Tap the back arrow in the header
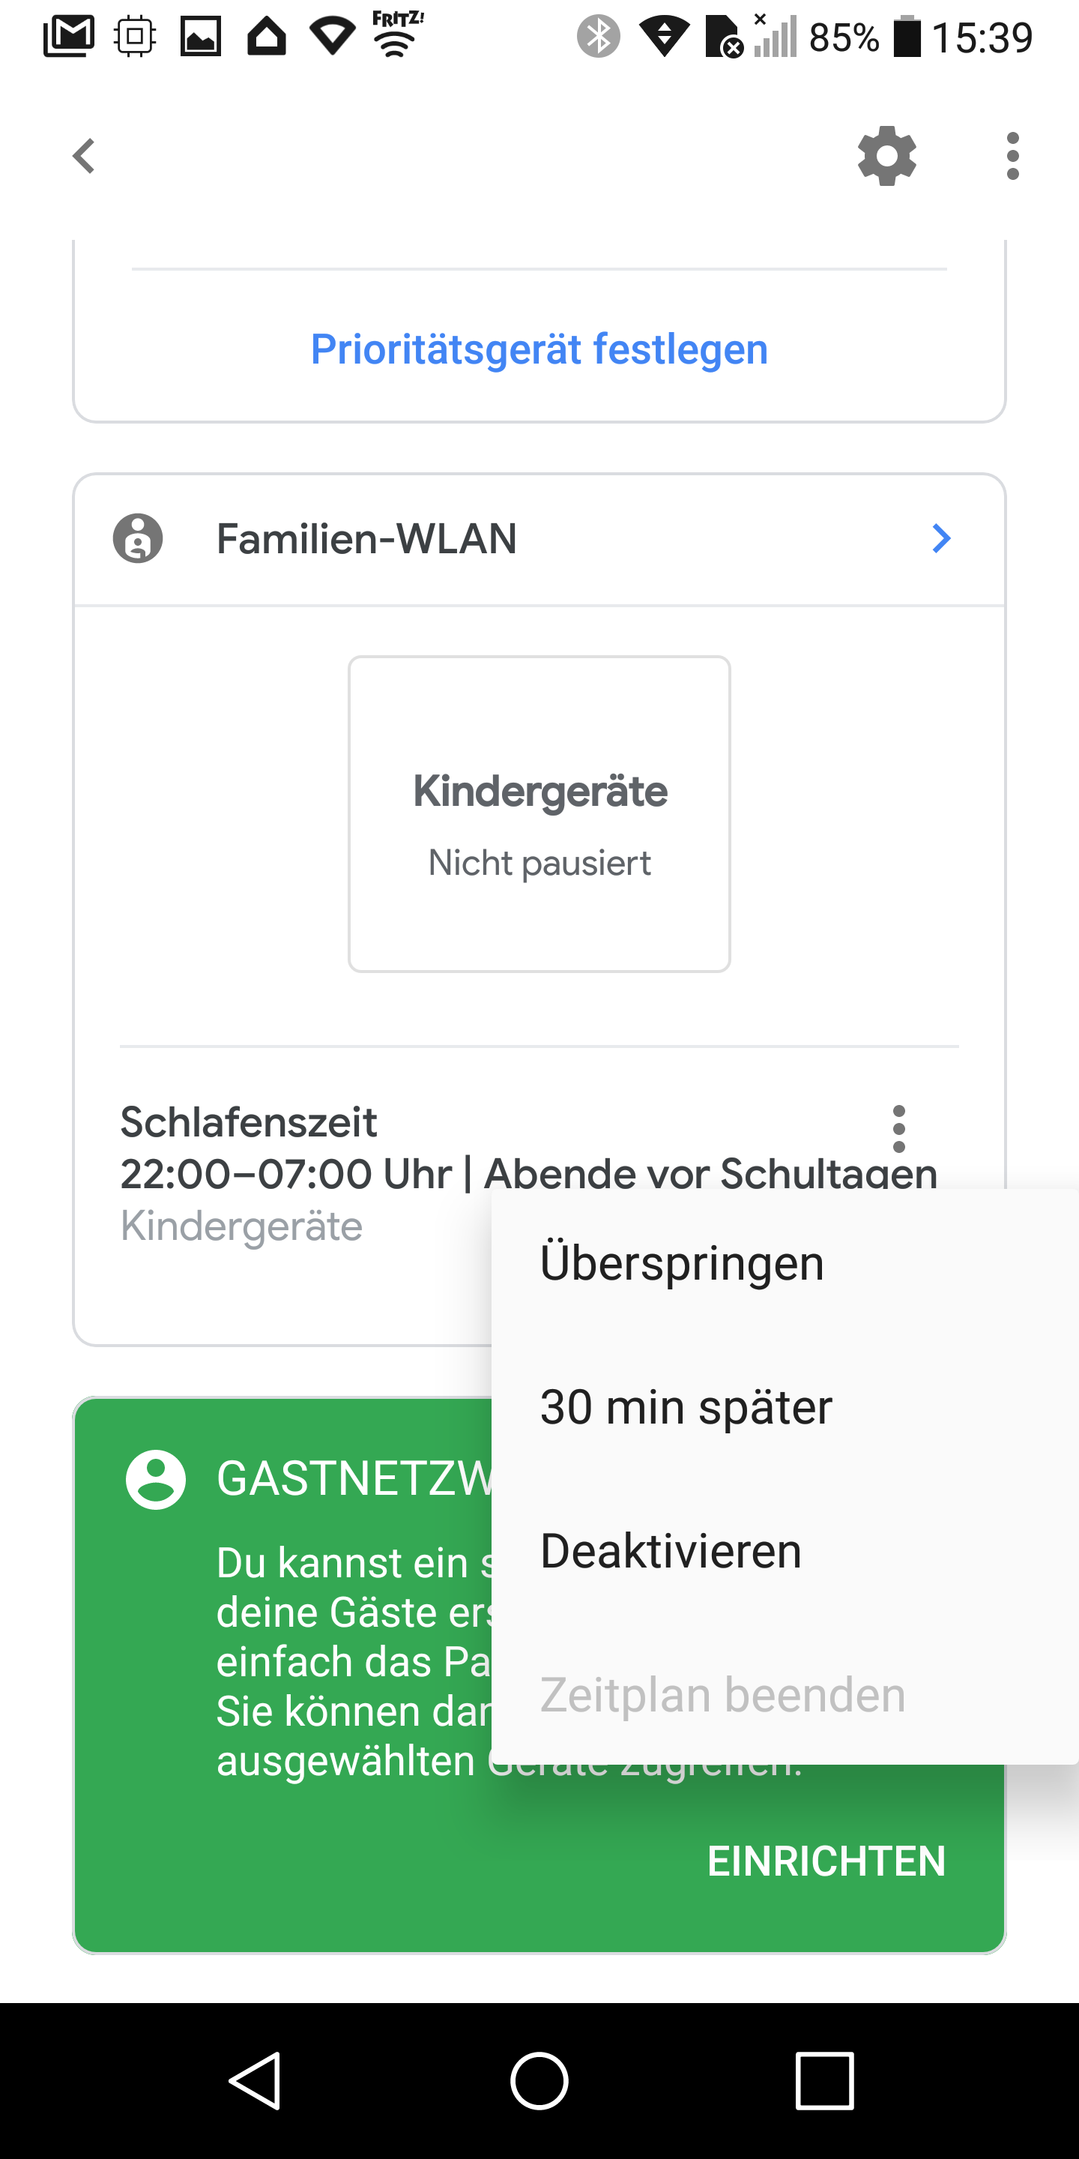The height and width of the screenshot is (2159, 1079). (x=84, y=156)
